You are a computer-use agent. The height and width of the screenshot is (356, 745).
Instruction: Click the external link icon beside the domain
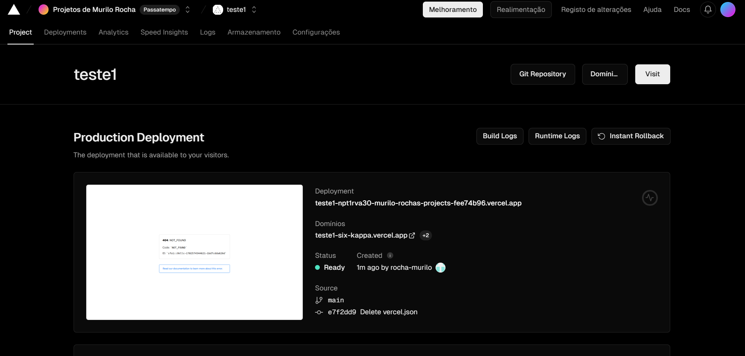(412, 236)
